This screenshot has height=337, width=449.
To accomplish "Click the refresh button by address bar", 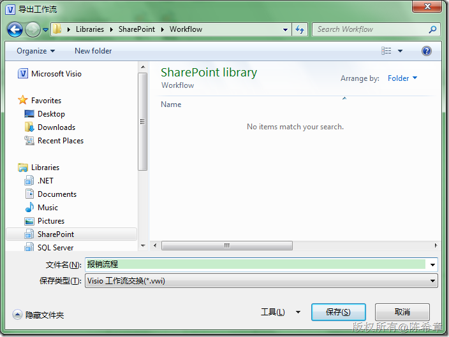I will coord(300,29).
